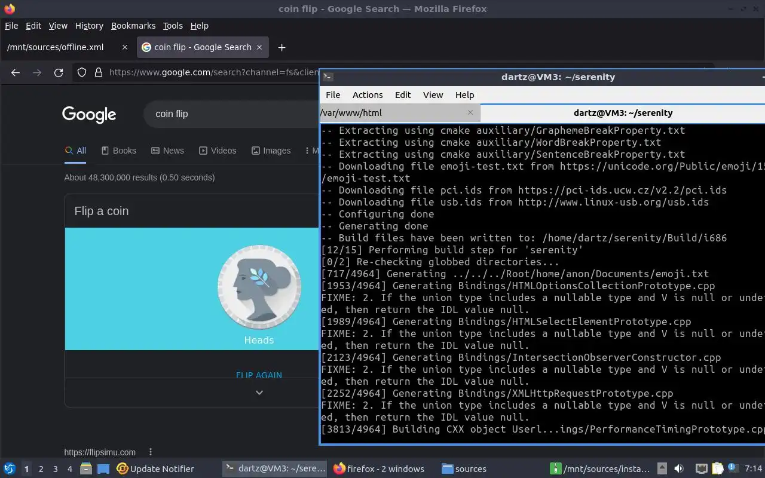Select the coin flip Google Search tab
Viewport: 765px width, 478px height.
[x=203, y=47]
